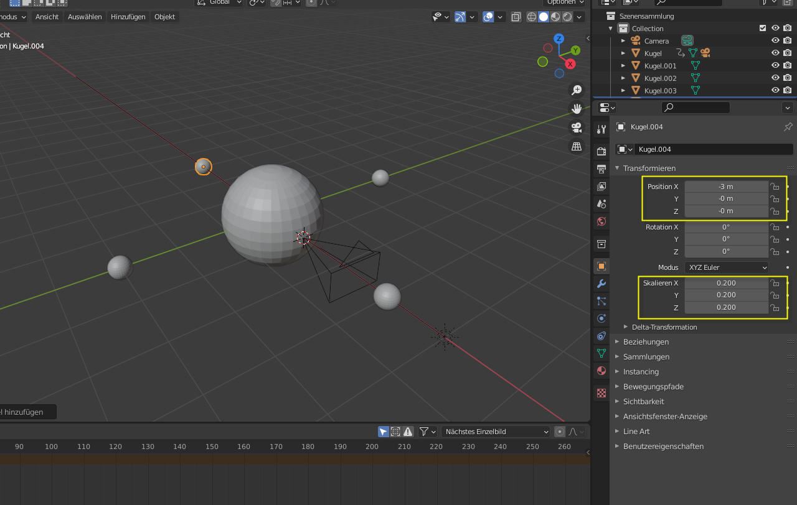
Task: Select Camera in the outliner
Action: click(656, 41)
